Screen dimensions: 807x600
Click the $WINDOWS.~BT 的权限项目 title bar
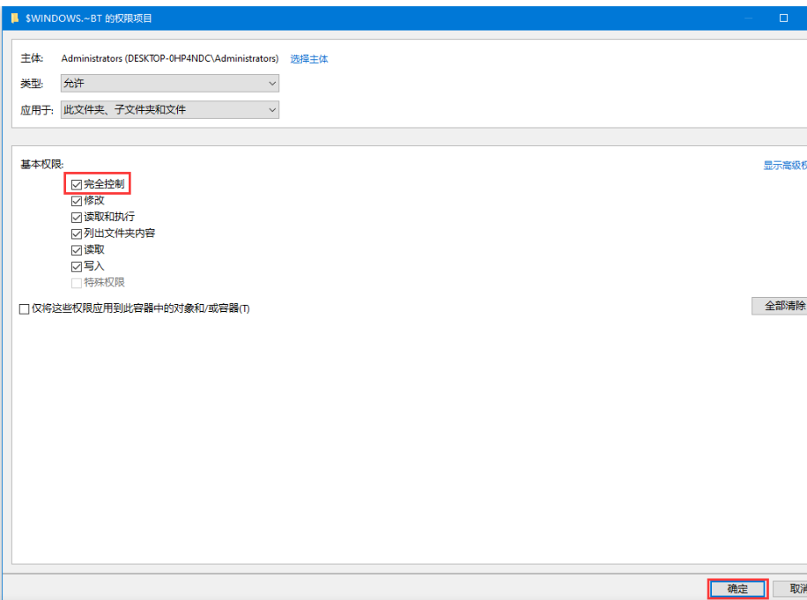(352, 18)
